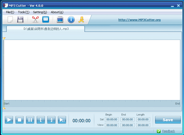The height and width of the screenshot is (135, 184).
Task: Click the View Begin time field
Action: (112, 125)
